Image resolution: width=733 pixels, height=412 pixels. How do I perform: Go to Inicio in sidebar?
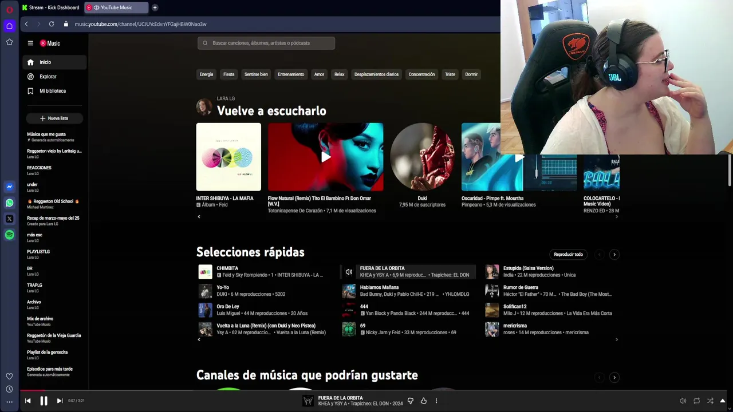pos(55,62)
